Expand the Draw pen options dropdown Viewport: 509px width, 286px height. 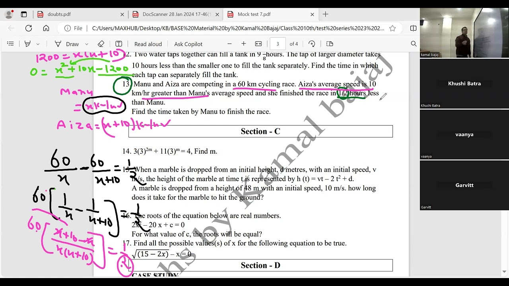click(x=86, y=44)
